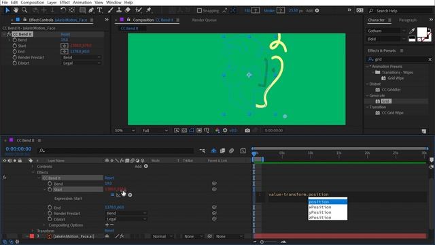Click the current time indicator marker
The image size is (435, 245).
point(254,154)
